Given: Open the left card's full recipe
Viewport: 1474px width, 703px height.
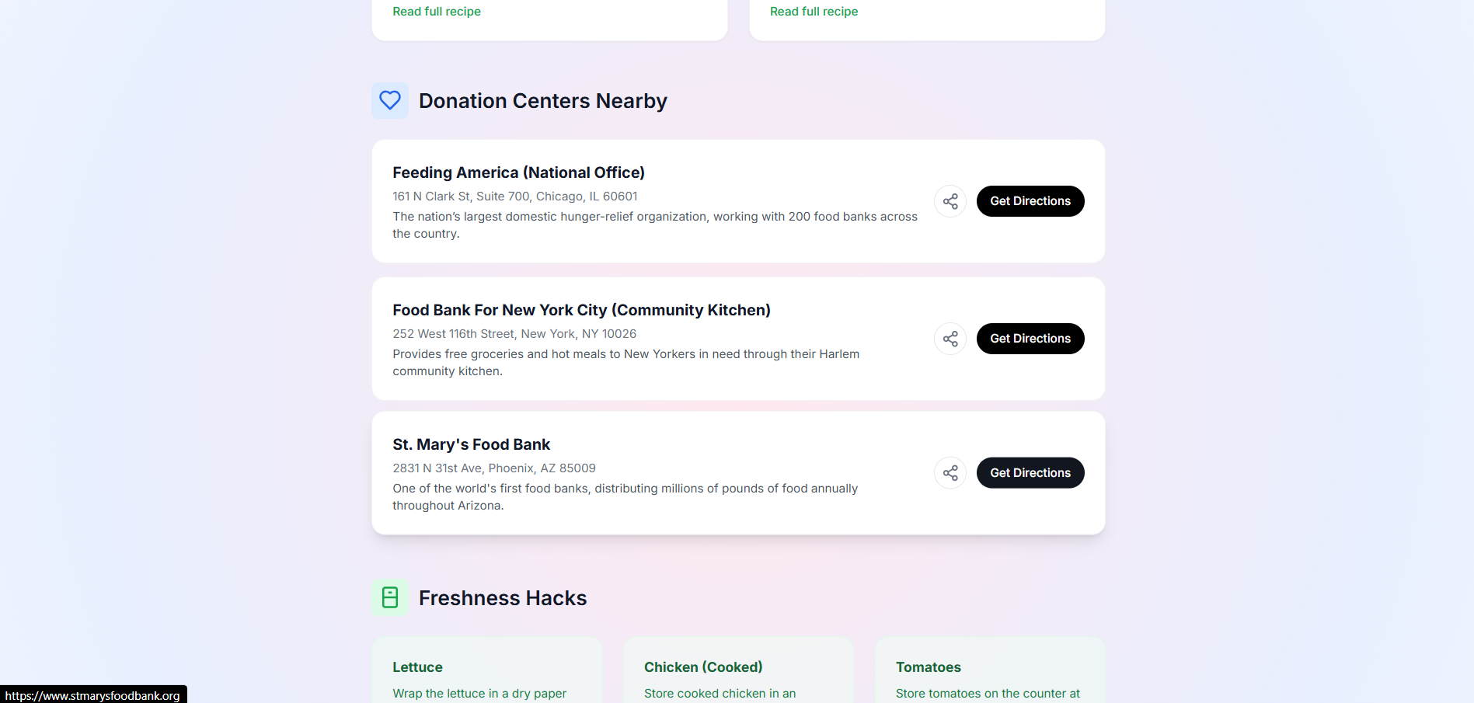Looking at the screenshot, I should (437, 11).
